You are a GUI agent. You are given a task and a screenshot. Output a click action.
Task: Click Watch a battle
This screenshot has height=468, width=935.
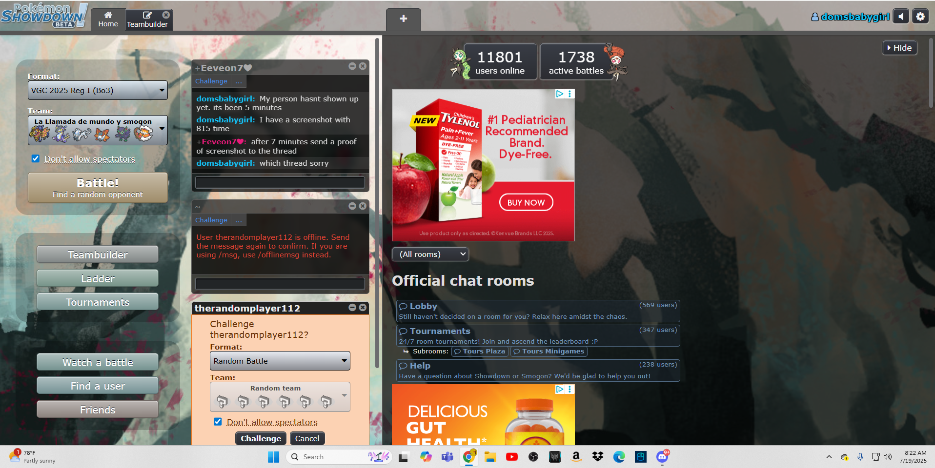(98, 362)
